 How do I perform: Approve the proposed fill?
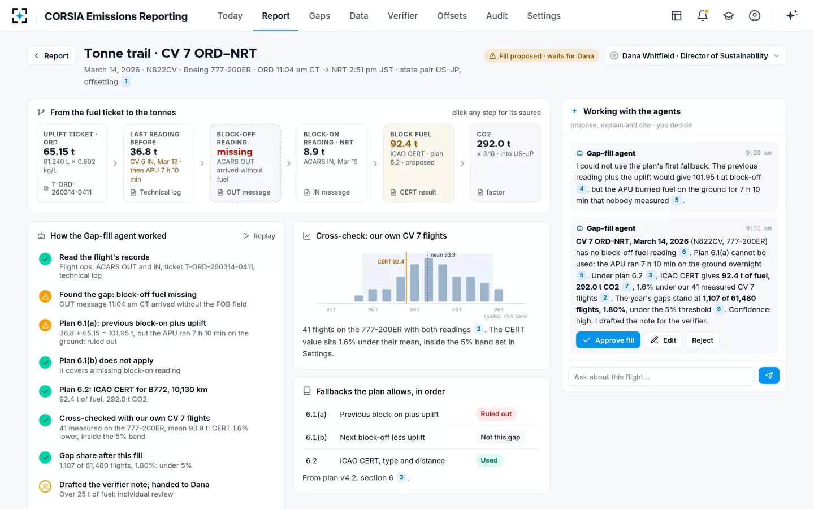[x=608, y=340]
